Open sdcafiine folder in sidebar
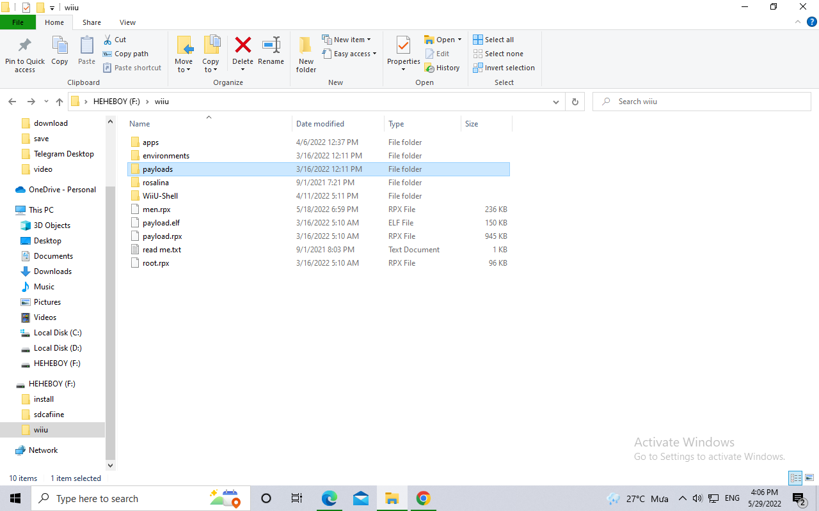 click(x=49, y=415)
